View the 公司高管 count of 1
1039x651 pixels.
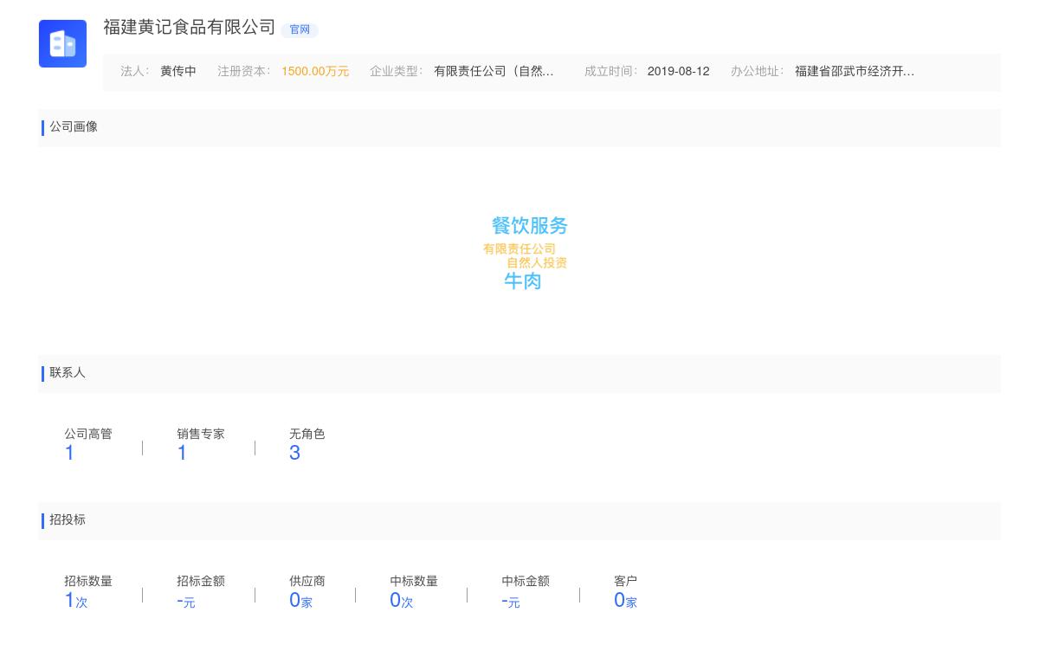[69, 452]
